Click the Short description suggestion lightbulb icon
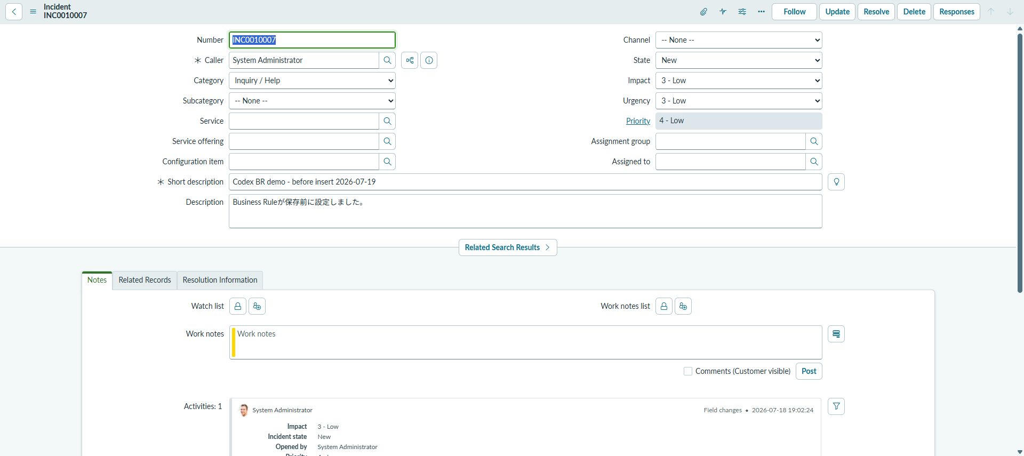 (x=836, y=182)
